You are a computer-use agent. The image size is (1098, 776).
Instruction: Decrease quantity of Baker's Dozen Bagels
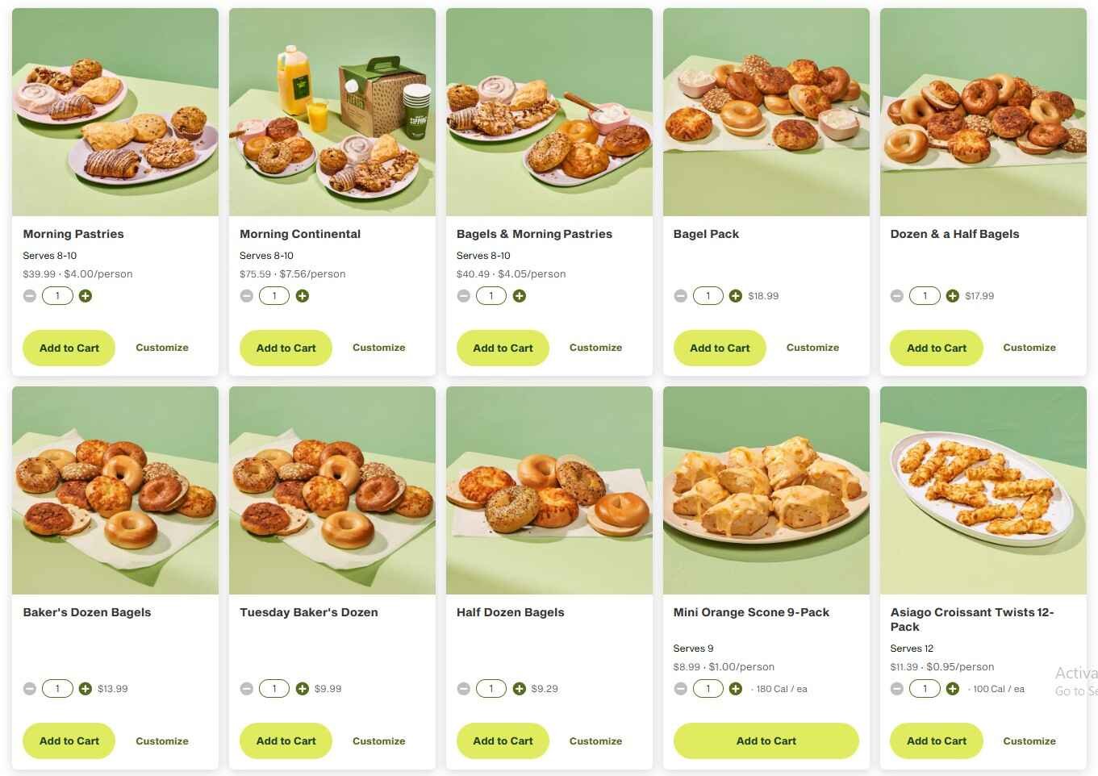click(x=29, y=688)
